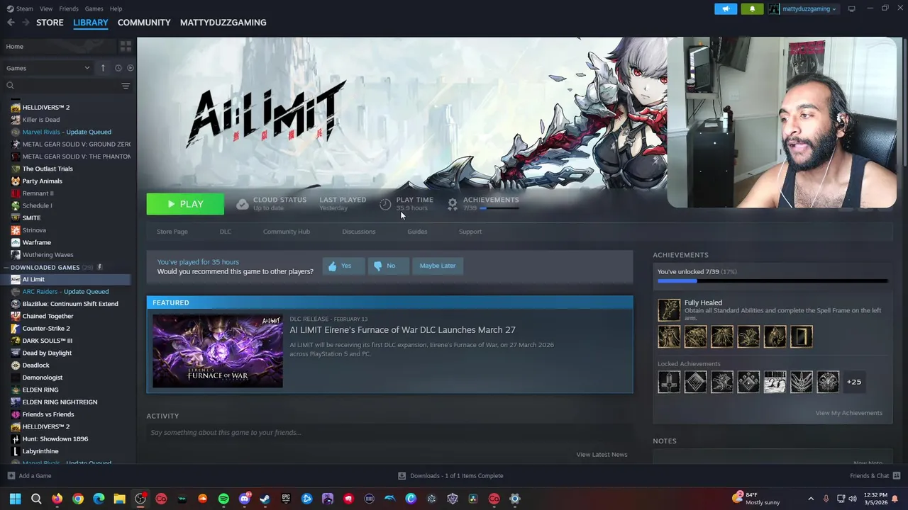Viewport: 908px width, 510px height.
Task: Click the Maybe Later button
Action: tap(438, 266)
